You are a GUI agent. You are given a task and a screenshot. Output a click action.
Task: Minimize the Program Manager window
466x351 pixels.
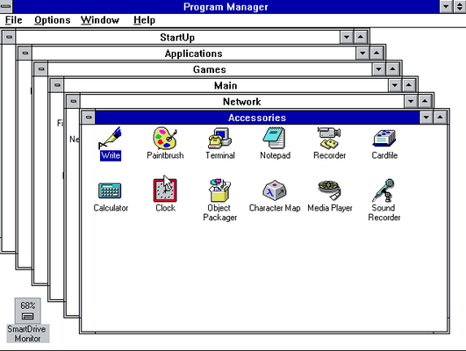tap(446, 6)
